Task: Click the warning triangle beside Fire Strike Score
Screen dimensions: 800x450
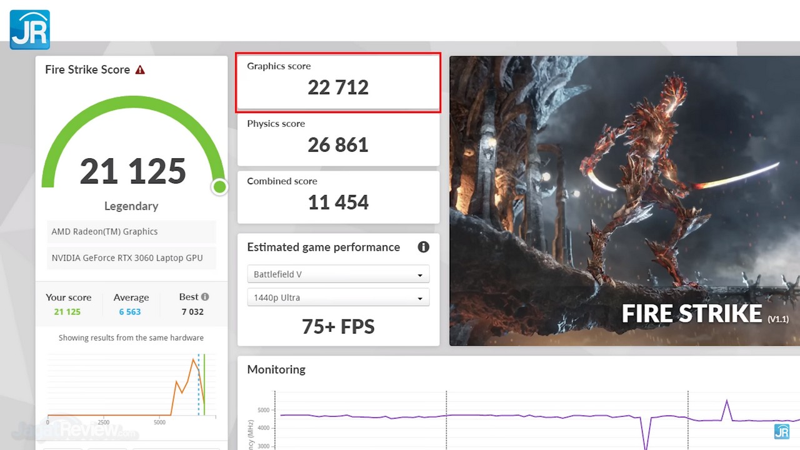Action: (140, 70)
